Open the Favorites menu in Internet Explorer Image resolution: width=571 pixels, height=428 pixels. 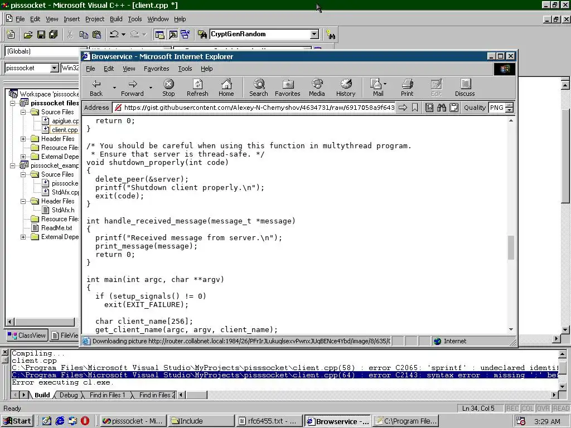coord(157,69)
